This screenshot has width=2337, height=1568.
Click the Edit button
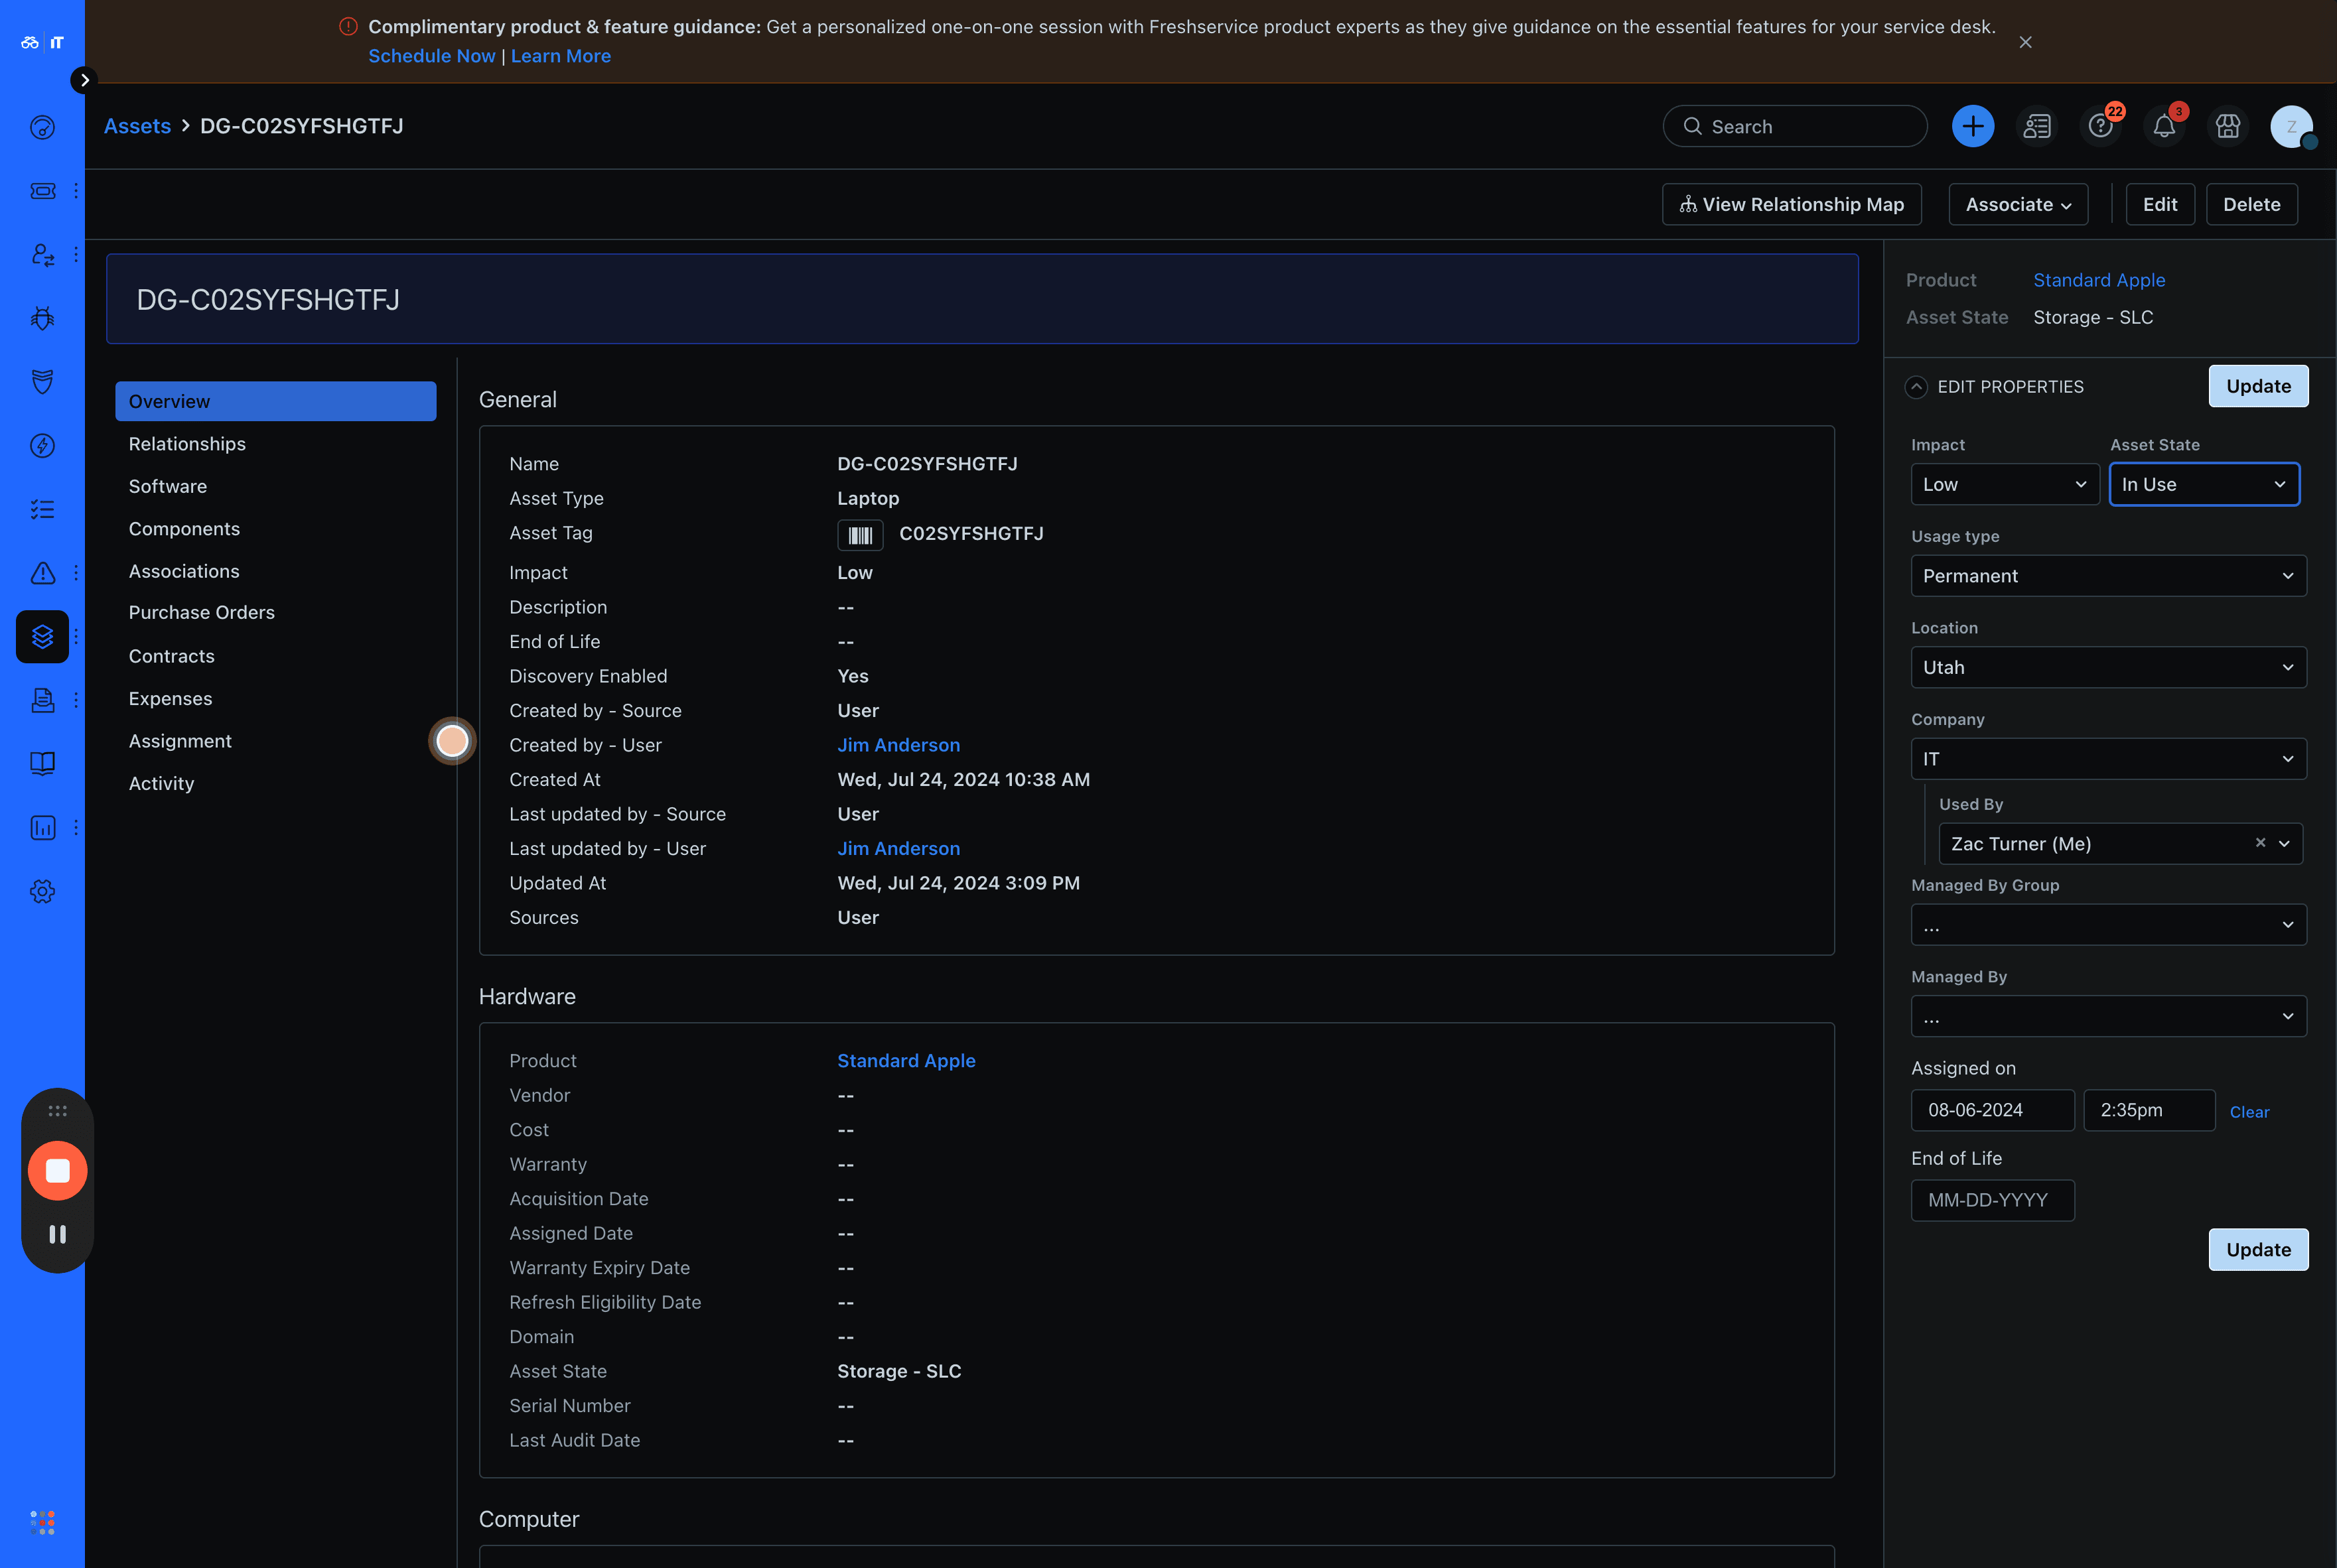(x=2160, y=204)
